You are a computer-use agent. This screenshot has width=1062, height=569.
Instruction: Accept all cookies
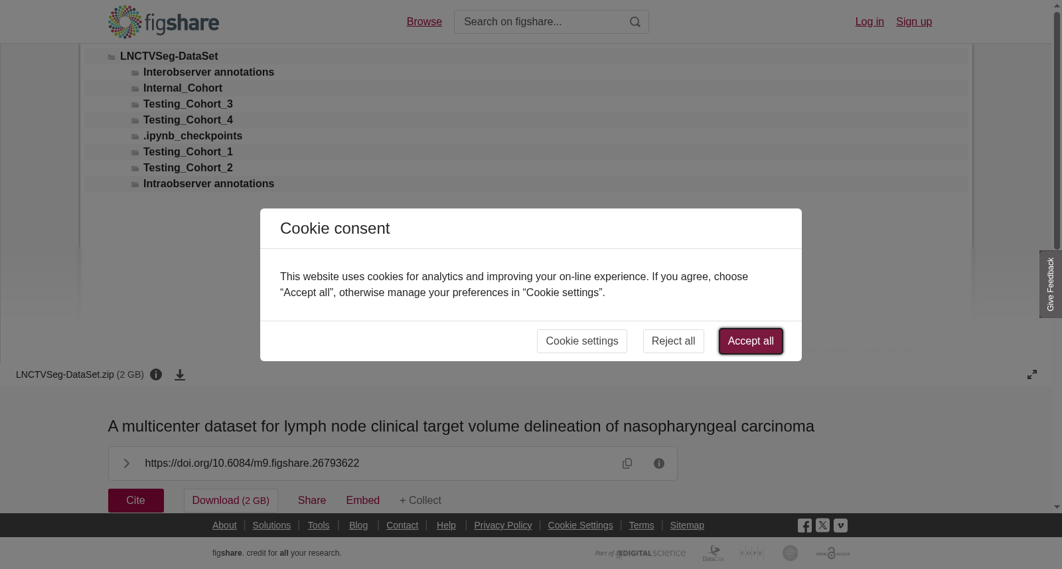tap(751, 341)
